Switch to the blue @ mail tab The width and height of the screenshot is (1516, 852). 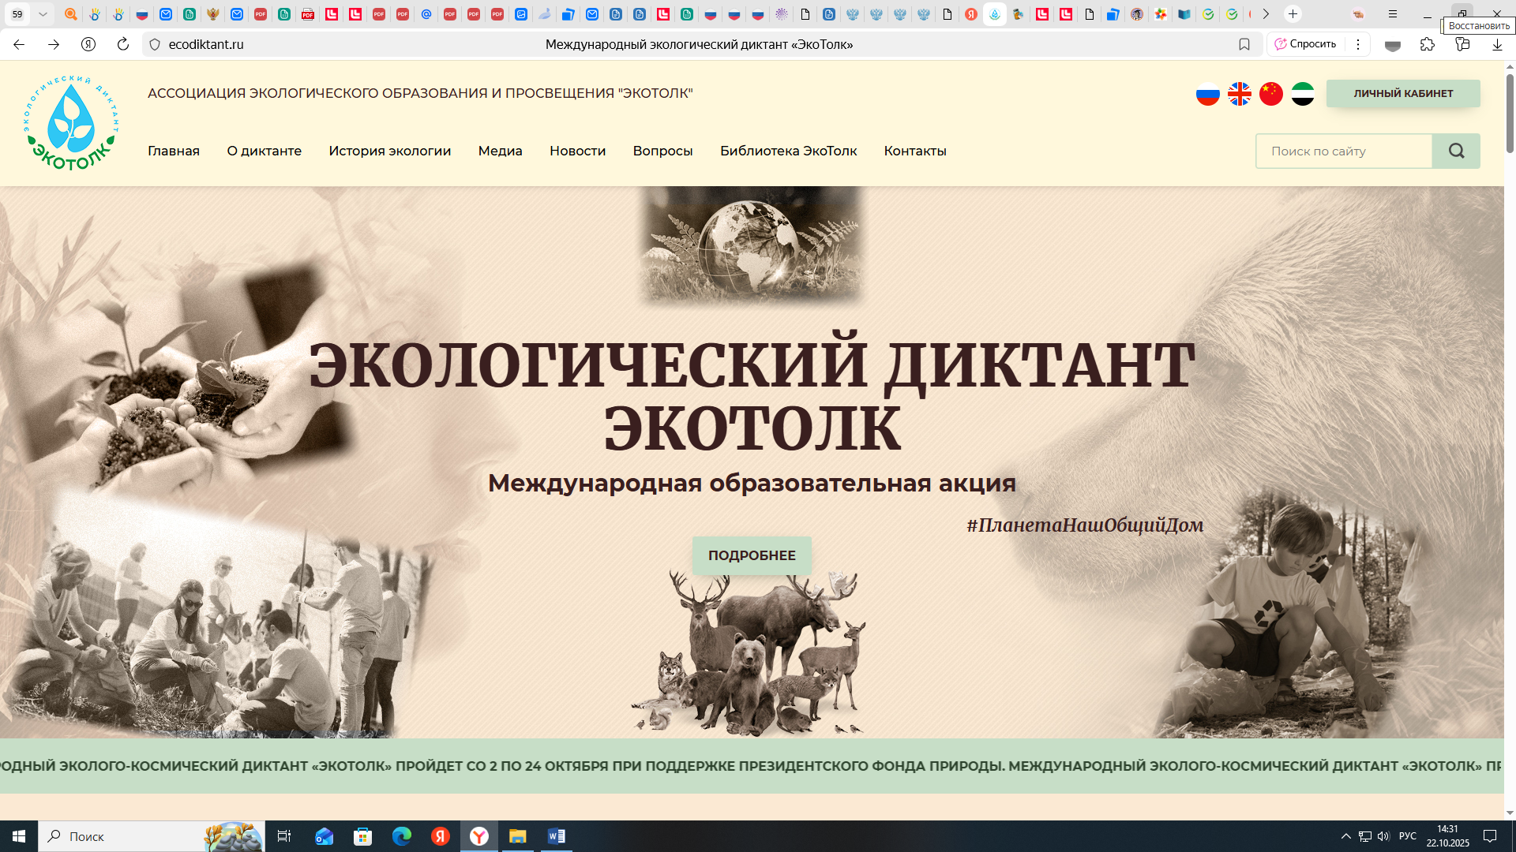tap(426, 14)
